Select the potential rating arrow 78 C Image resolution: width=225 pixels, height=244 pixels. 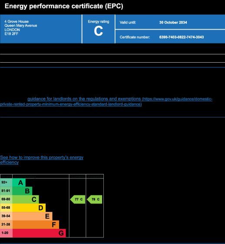click(x=95, y=199)
